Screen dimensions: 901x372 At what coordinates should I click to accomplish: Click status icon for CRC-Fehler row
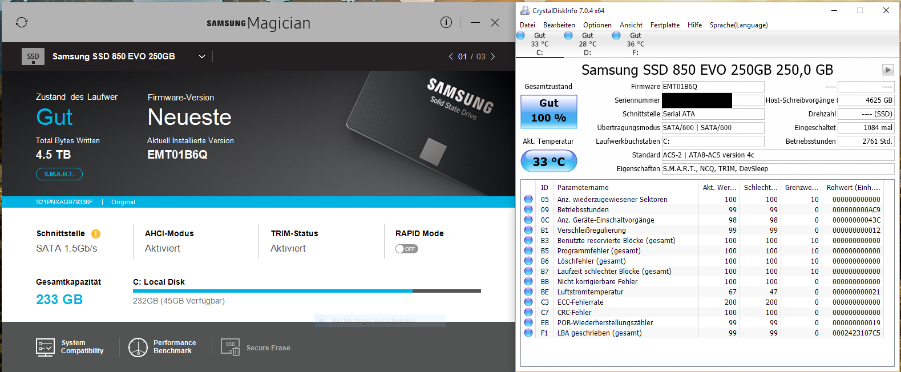click(528, 313)
